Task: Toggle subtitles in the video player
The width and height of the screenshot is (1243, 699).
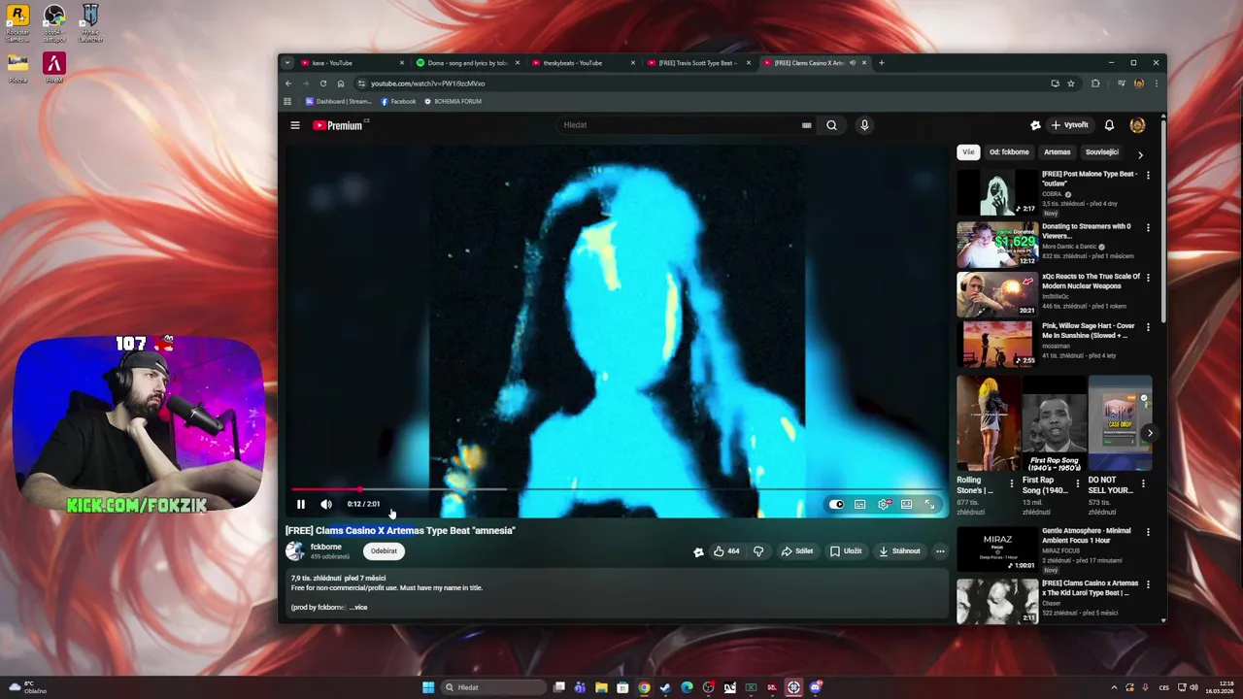Action: pos(859,504)
